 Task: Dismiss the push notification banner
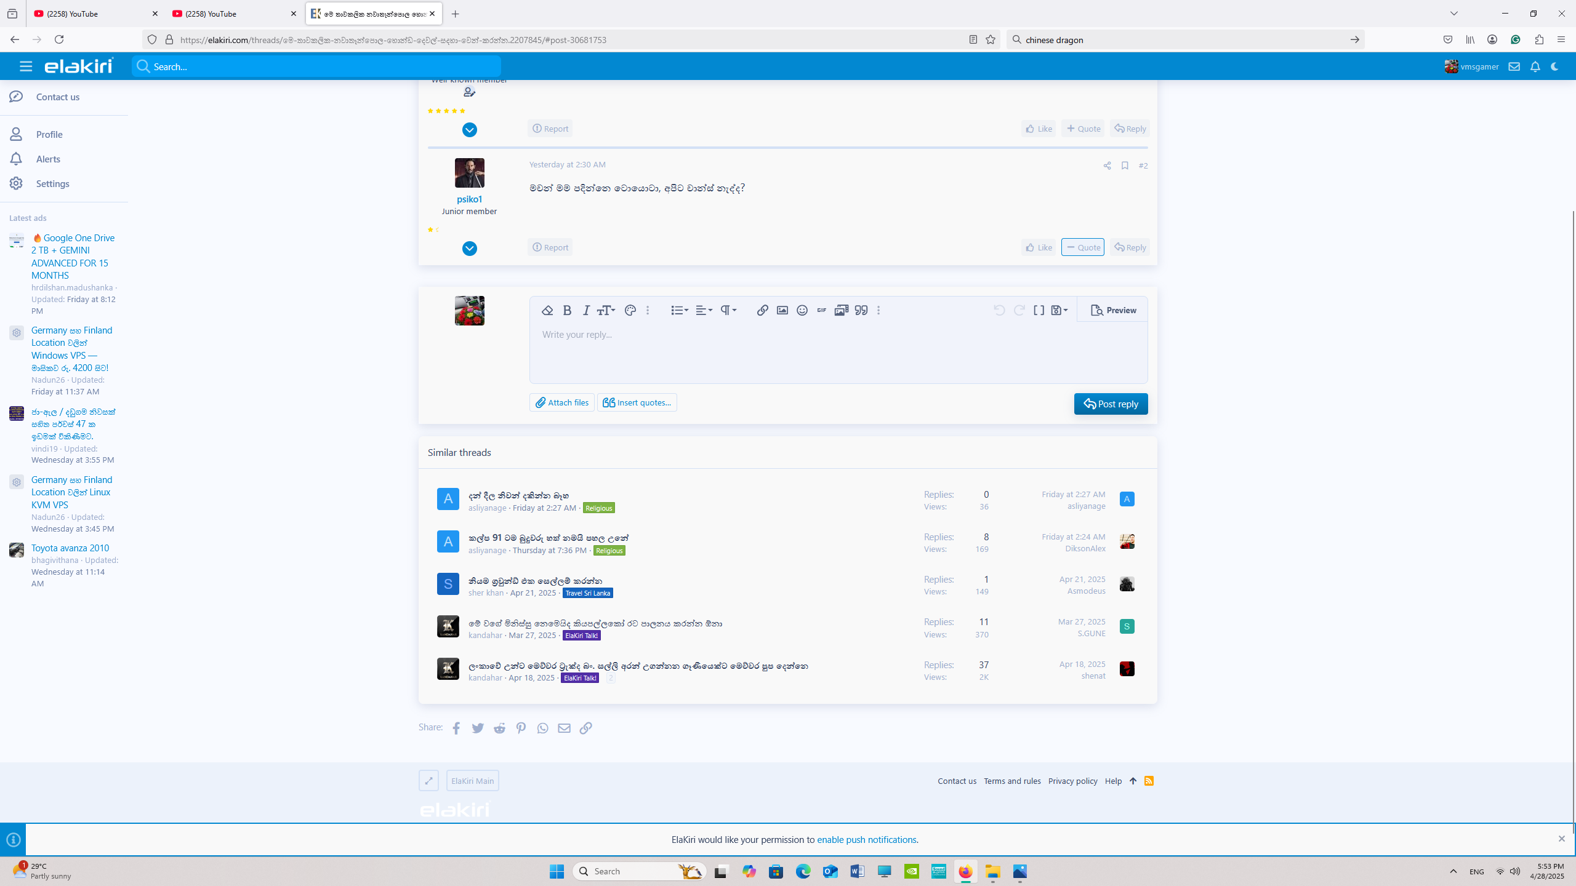(x=1561, y=839)
